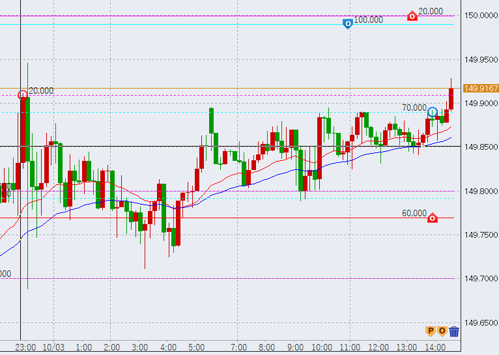The height and width of the screenshot is (355, 499).
Task: Click the 149.6500 price axis label
Action: [479, 322]
